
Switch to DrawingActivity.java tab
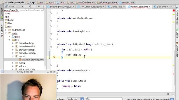click(61, 7)
